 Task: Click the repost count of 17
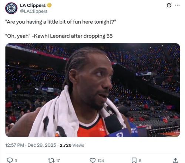(x=58, y=161)
